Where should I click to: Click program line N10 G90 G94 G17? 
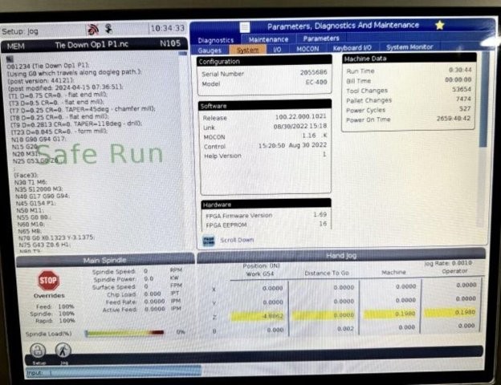pyautogui.click(x=39, y=140)
